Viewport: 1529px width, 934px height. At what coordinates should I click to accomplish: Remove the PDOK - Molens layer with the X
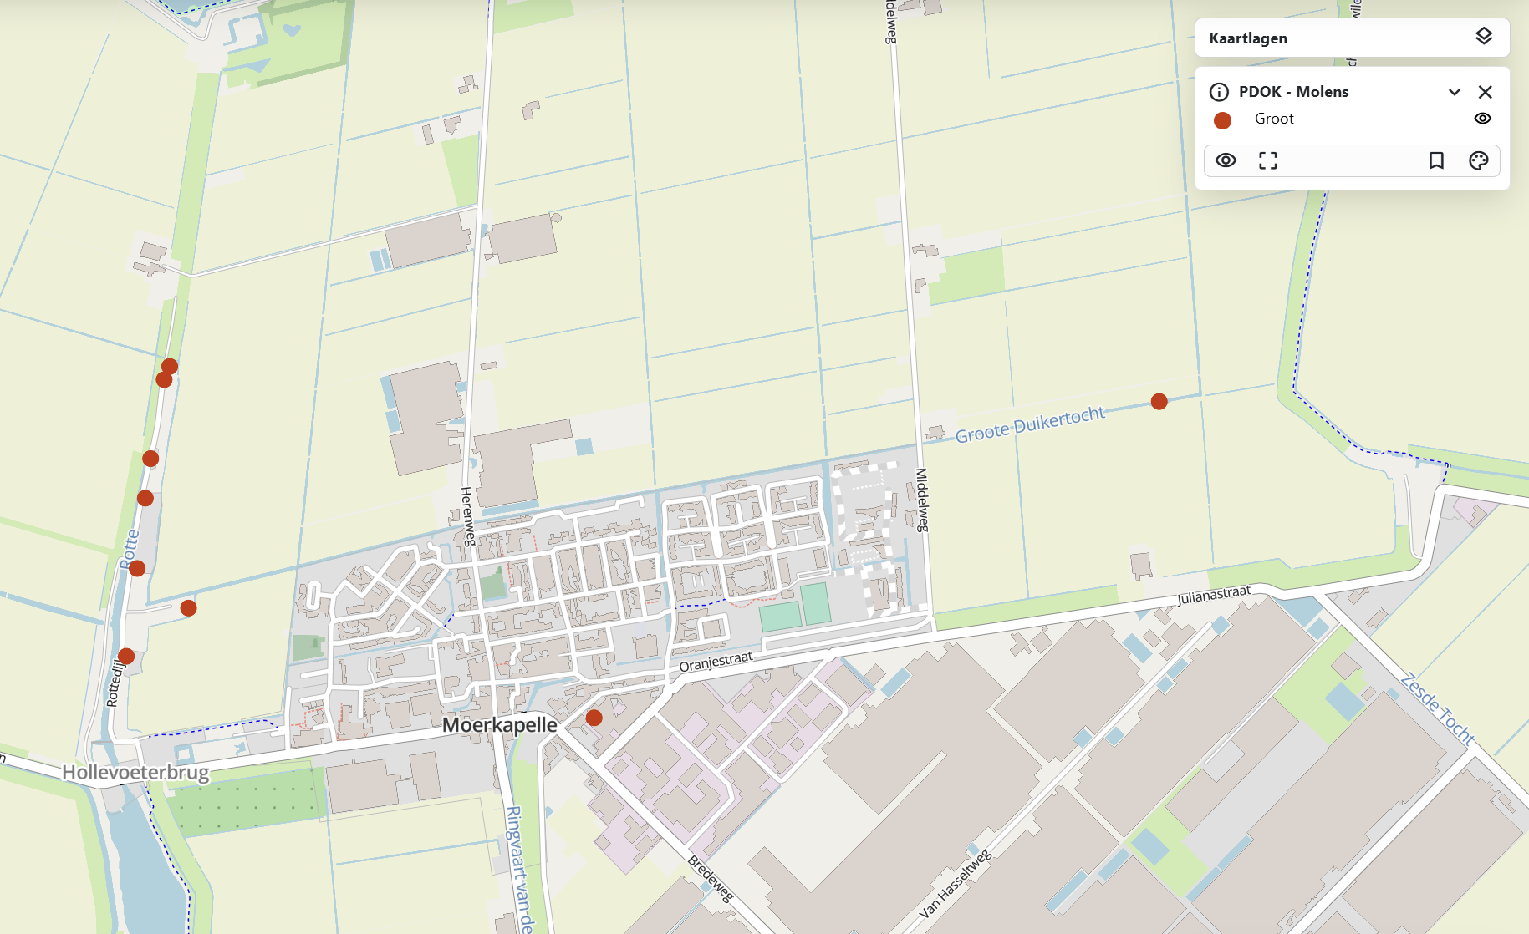pos(1485,92)
